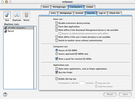Switch to the top Workgroups tab

[x=59, y=7]
